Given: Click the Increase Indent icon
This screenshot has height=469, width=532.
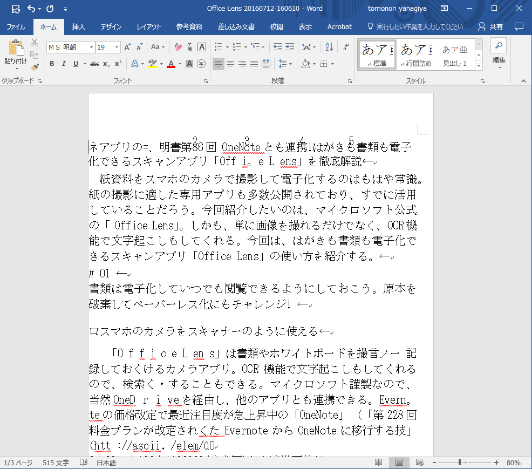Looking at the screenshot, I should 290,47.
